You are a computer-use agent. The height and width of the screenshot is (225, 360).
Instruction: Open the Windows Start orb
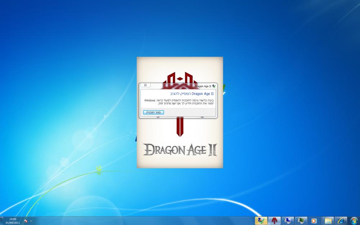tap(354, 221)
